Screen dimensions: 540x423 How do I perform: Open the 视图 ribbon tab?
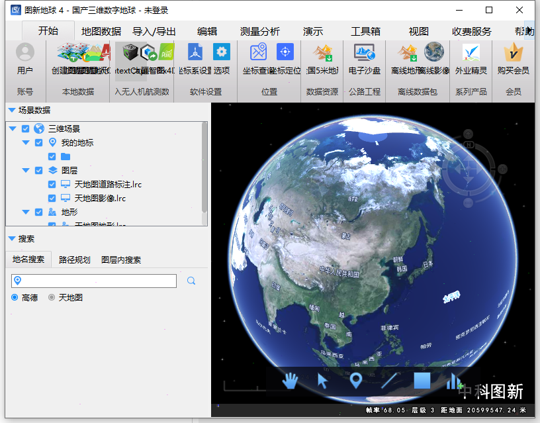click(418, 31)
